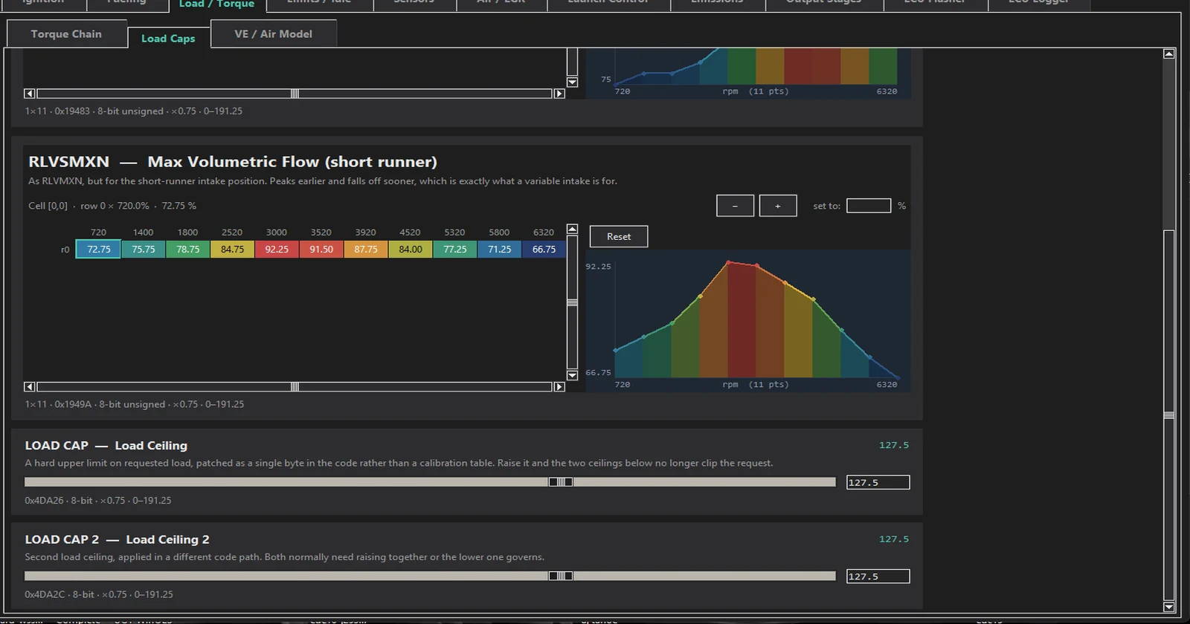Click upper table's vertical scroll down arrow
This screenshot has width=1190, height=624.
coord(572,82)
